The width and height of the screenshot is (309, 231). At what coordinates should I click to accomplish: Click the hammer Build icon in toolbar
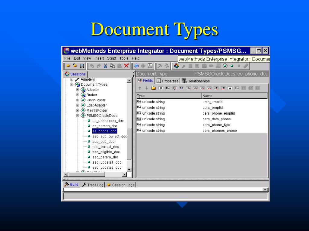[x=160, y=66]
